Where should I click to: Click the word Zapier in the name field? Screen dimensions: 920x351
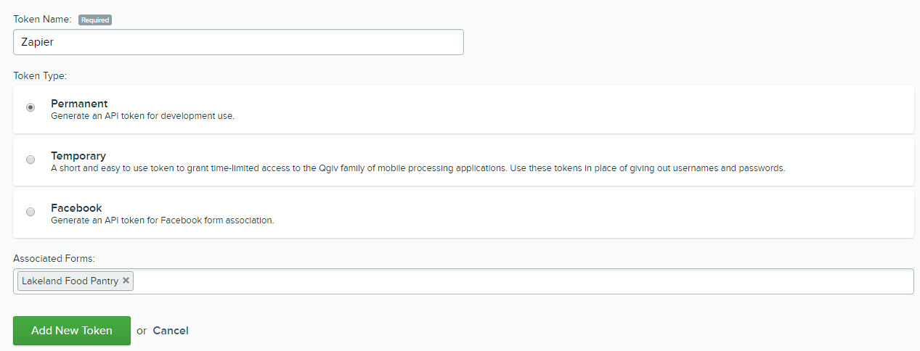point(38,42)
